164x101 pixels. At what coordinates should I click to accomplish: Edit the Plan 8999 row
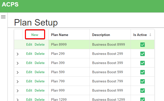29,45
